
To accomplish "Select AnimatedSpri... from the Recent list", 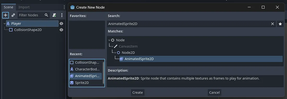I will click(x=86, y=76).
